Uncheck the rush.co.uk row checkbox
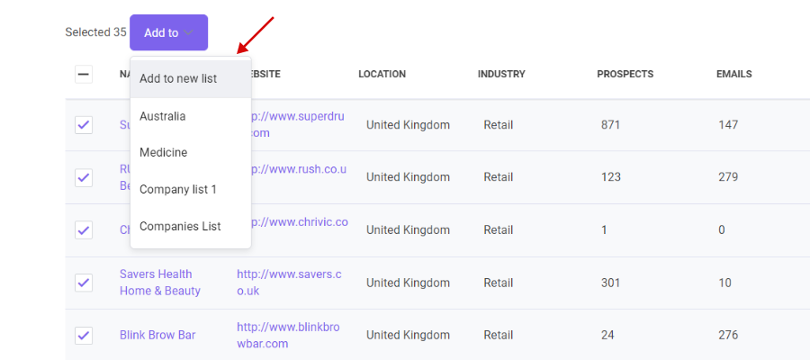 click(83, 177)
